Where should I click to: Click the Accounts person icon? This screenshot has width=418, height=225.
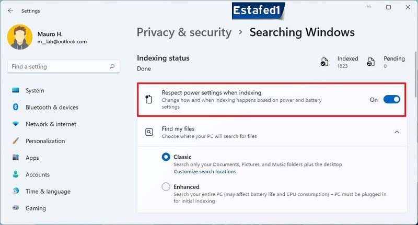(16, 174)
